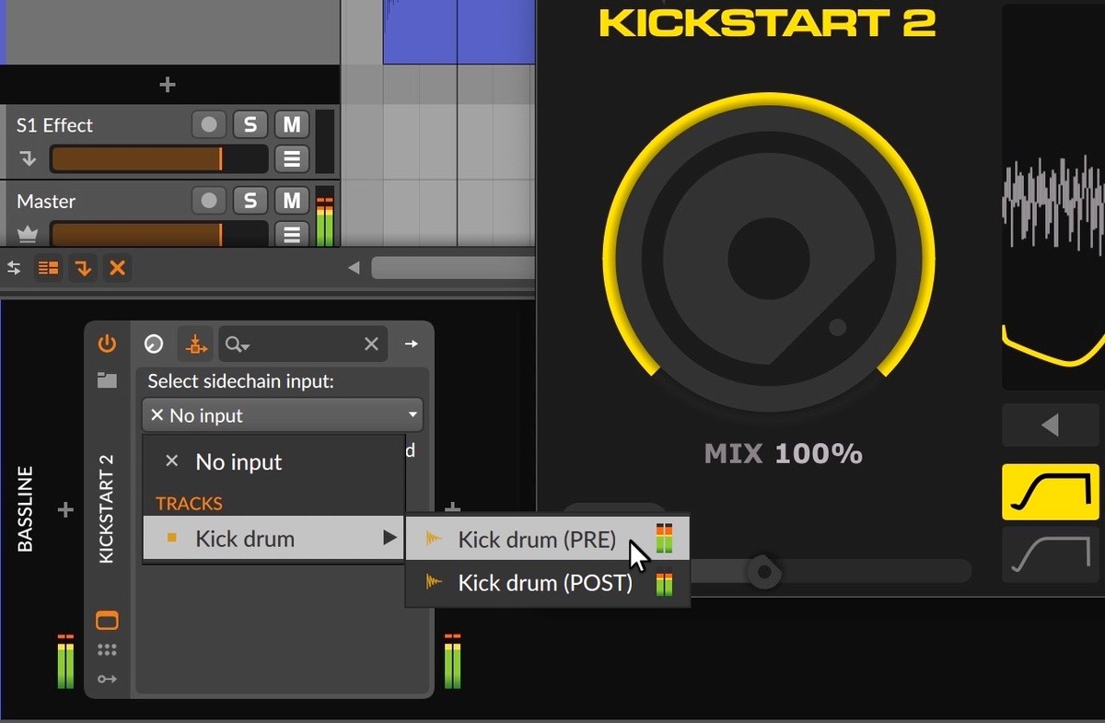Click the large Kickstart mix knob

tap(768, 256)
